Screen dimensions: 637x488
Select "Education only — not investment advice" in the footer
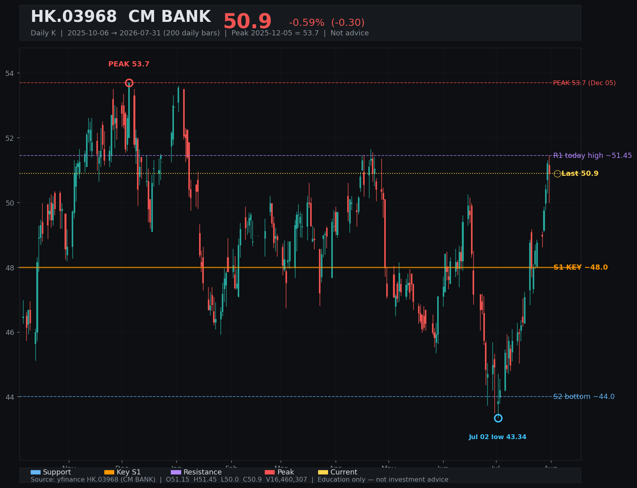(383, 480)
